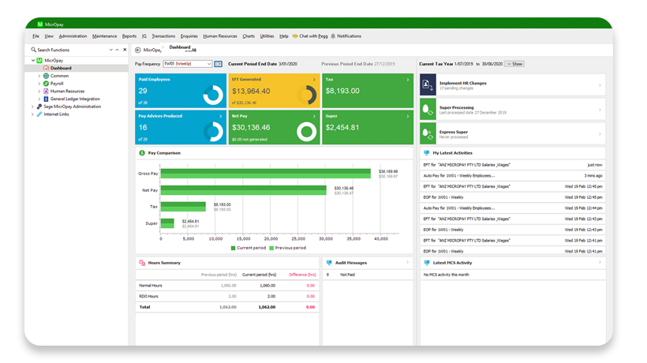
Task: Click the Latest MCS Activity monitor icon
Action: click(x=427, y=263)
